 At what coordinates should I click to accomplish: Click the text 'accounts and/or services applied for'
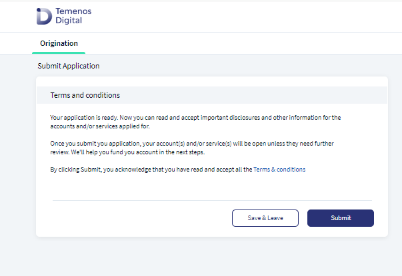tap(100, 126)
